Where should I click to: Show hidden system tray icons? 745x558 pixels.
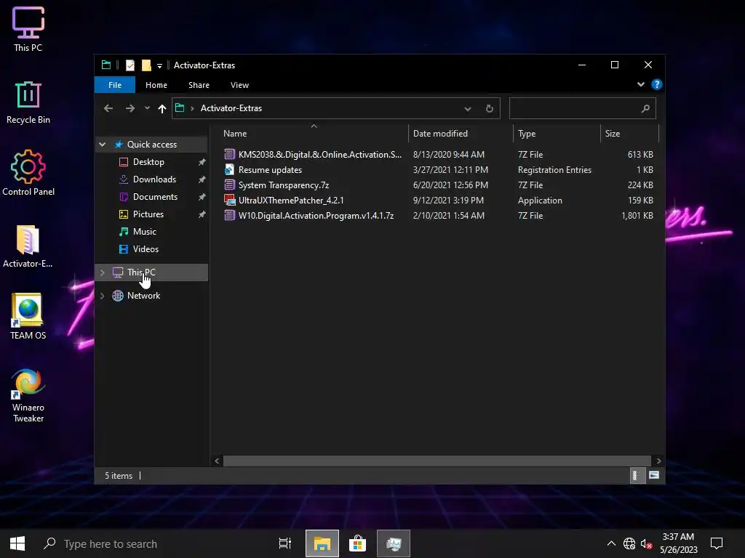coord(611,543)
